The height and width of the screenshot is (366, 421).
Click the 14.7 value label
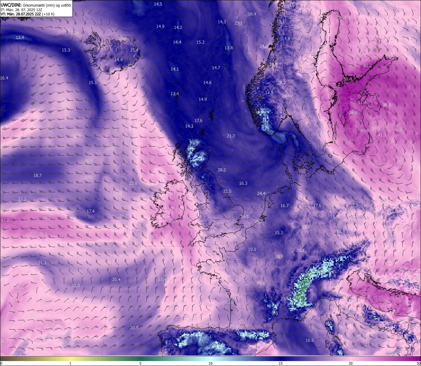[216, 68]
